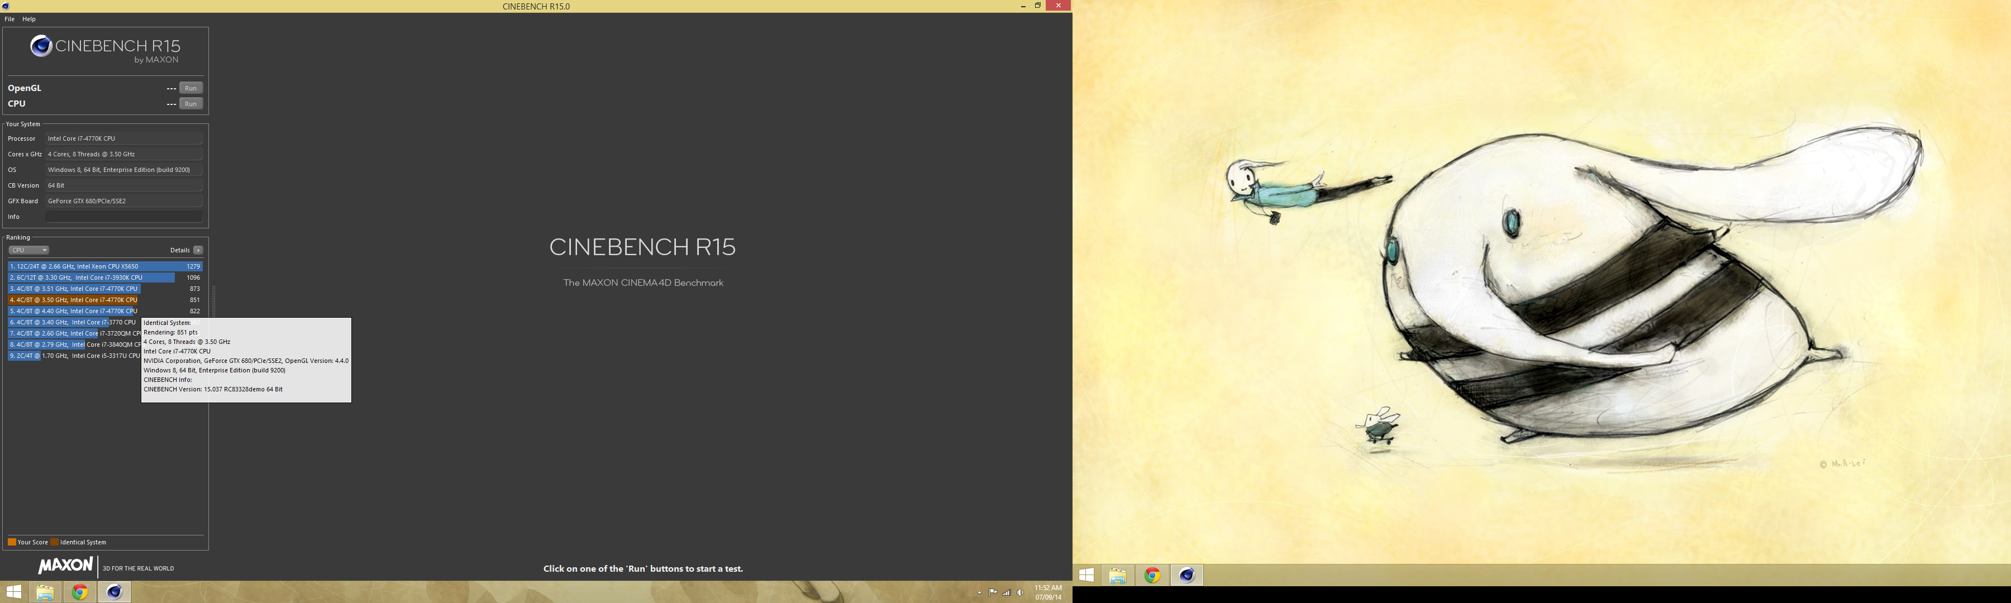The image size is (2011, 603).
Task: Open File Explorer on right monitor taskbar
Action: coord(1118,576)
